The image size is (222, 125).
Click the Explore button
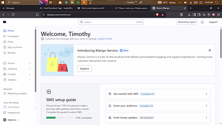(85, 69)
